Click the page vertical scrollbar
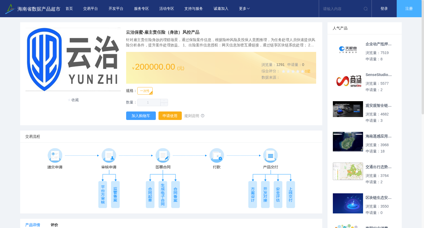 423,57
